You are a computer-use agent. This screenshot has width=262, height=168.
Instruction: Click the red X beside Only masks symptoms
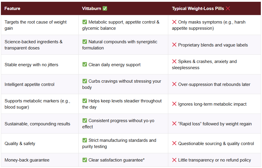[x=174, y=22]
